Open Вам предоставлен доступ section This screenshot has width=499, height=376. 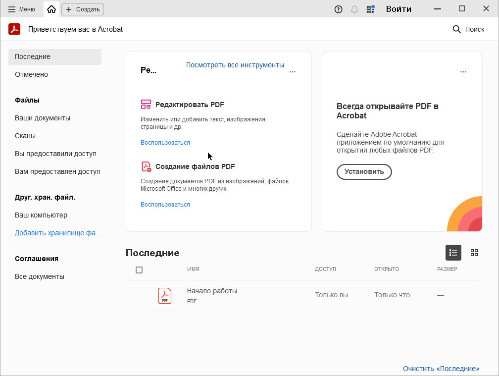57,171
